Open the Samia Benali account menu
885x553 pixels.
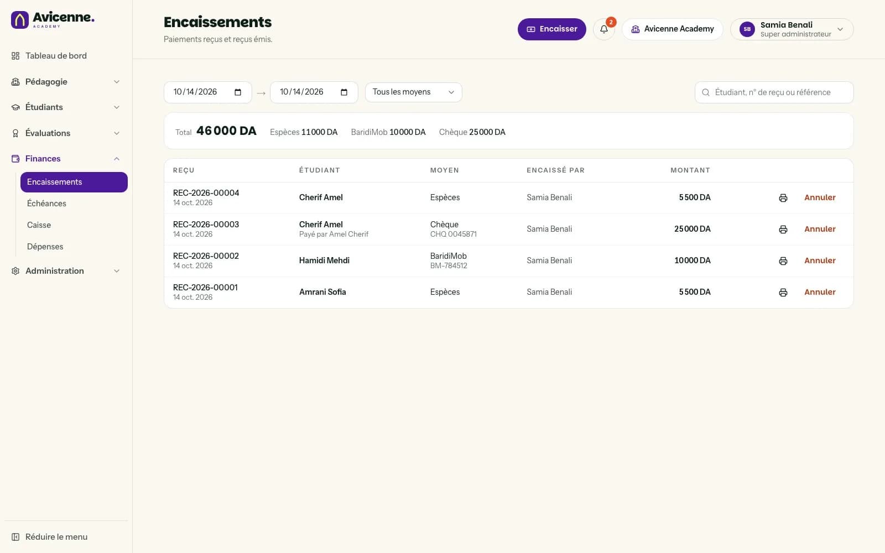792,29
